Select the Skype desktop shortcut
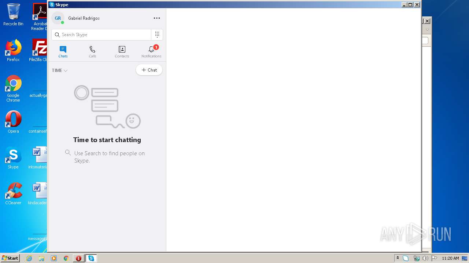469x263 pixels. click(13, 158)
